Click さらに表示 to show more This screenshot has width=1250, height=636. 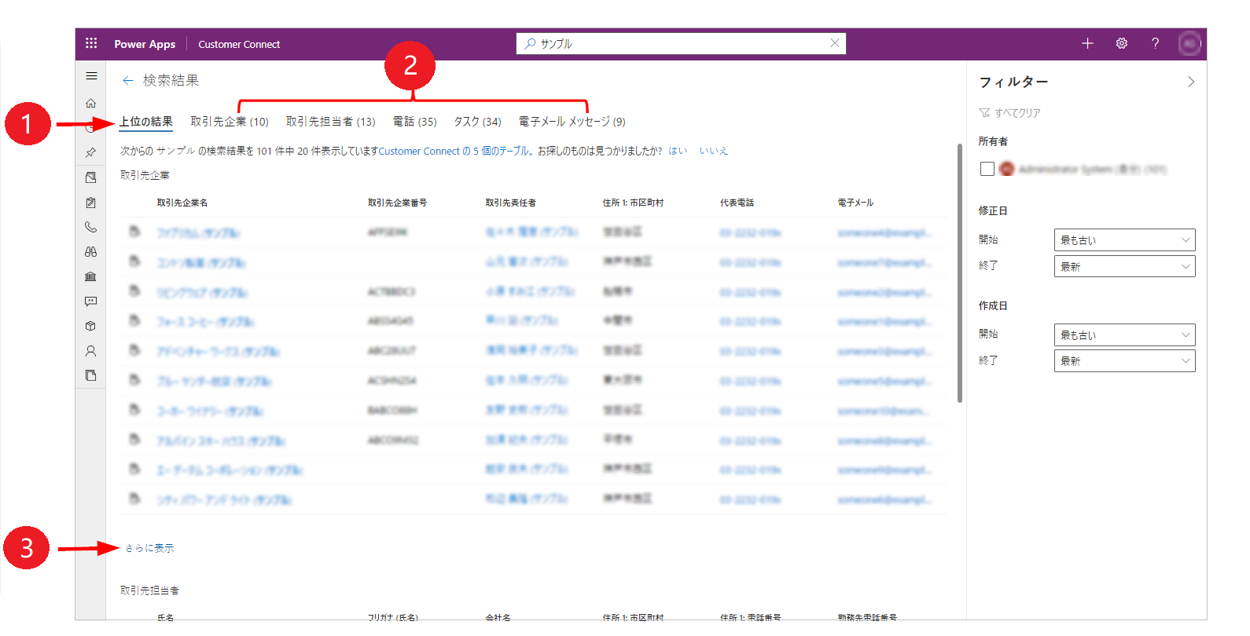(149, 548)
